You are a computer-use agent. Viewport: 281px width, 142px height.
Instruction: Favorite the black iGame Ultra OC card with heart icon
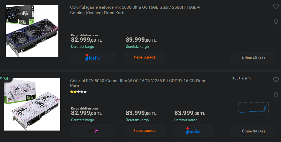click(276, 6)
